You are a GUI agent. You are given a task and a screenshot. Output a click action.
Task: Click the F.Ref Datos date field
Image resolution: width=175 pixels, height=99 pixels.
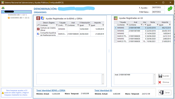tap(158, 12)
